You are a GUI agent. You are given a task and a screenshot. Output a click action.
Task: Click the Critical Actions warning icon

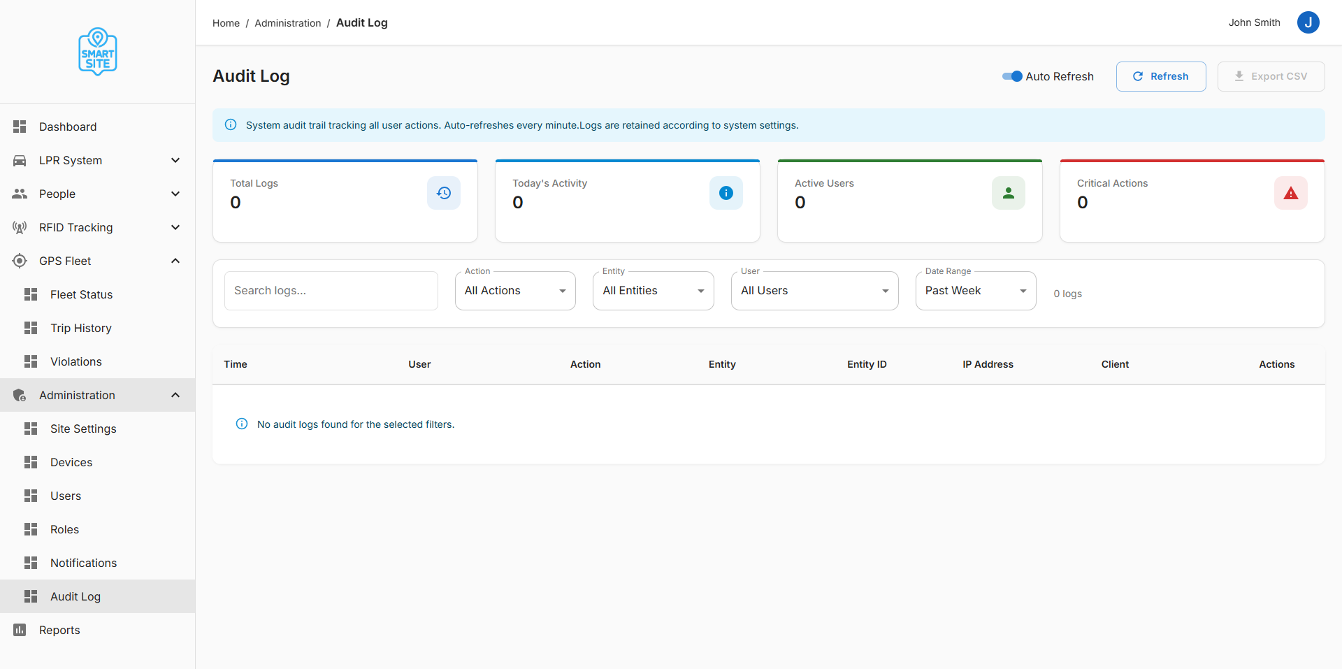click(x=1291, y=193)
